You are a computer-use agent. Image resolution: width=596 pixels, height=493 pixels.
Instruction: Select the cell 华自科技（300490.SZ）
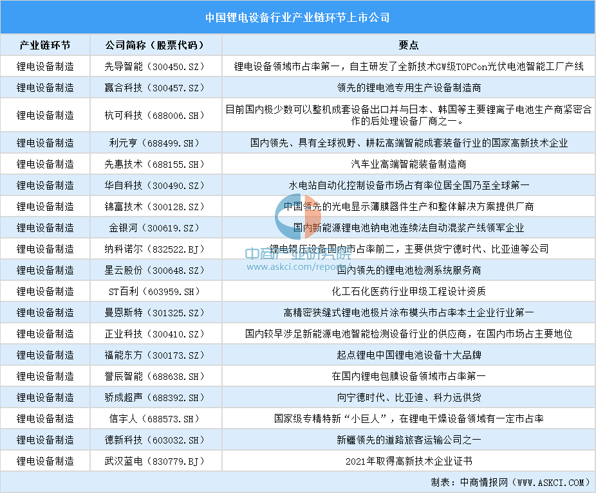(156, 186)
